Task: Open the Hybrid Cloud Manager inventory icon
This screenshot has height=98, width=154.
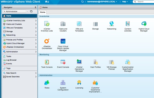Action: 144,24
